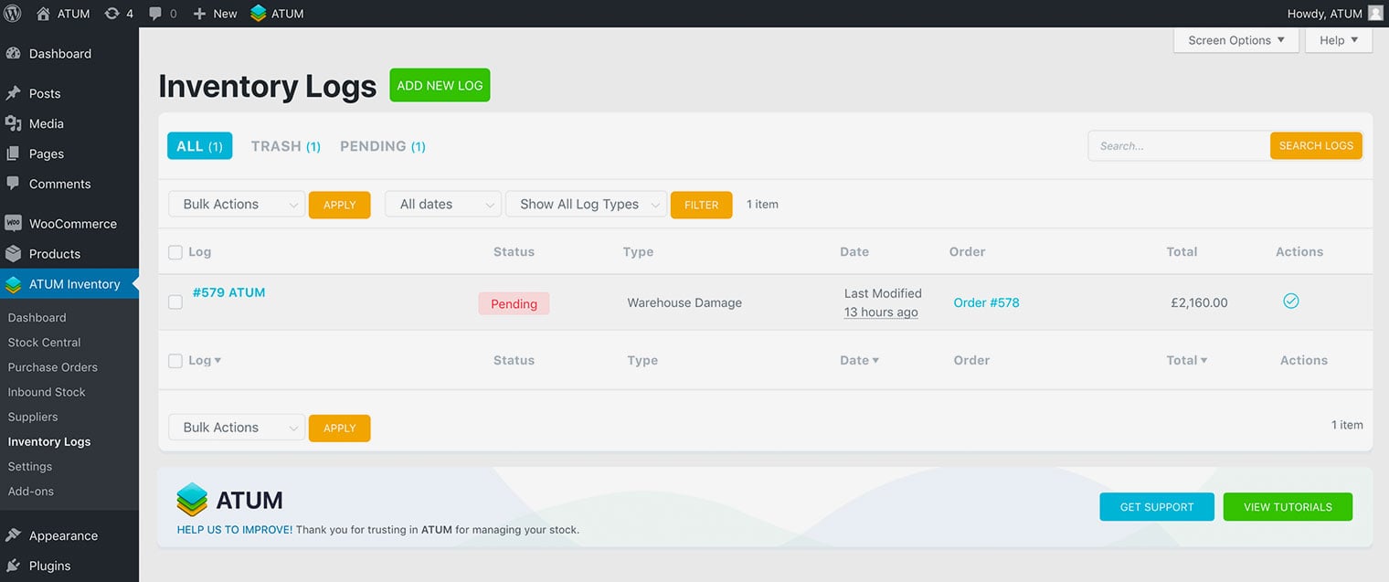Click the Pages icon in sidebar
The height and width of the screenshot is (582, 1389).
click(13, 153)
